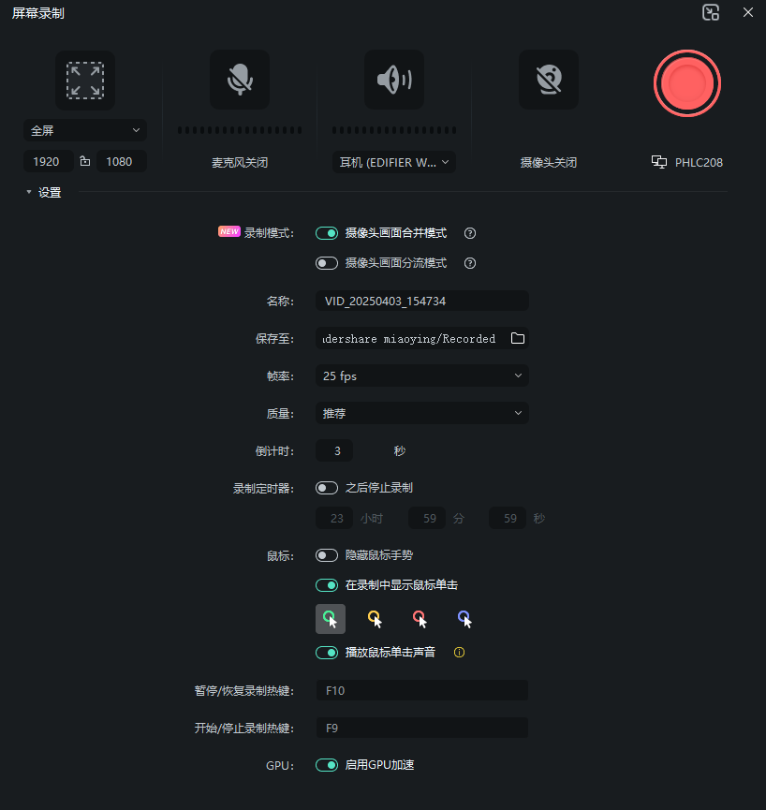Image resolution: width=766 pixels, height=810 pixels.
Task: Select the green mouse-click highlight color
Action: [x=331, y=619]
